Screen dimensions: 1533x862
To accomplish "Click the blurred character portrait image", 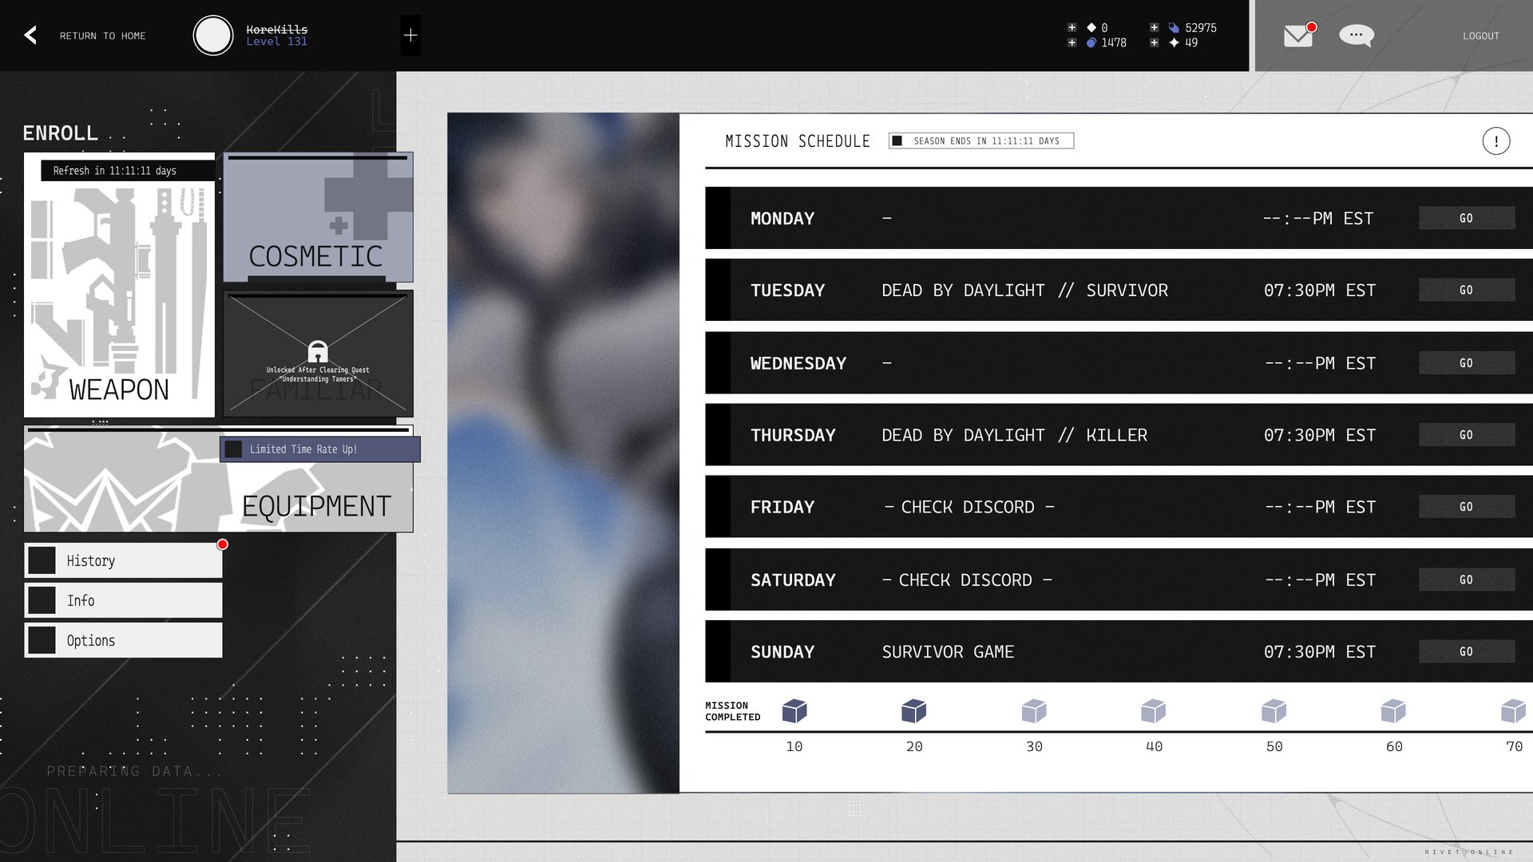I will coord(563,453).
